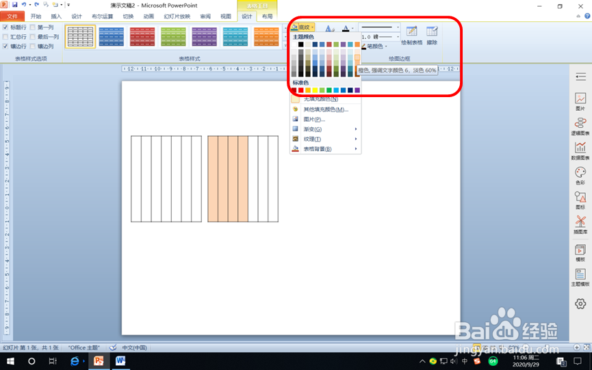Switch to the 幻灯片放映 tab
The height and width of the screenshot is (370, 592).
tap(177, 16)
